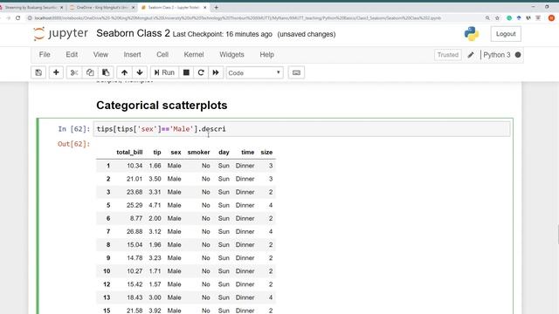Click total_bill value 10.34 in row 1
559x314 pixels.
pos(135,166)
